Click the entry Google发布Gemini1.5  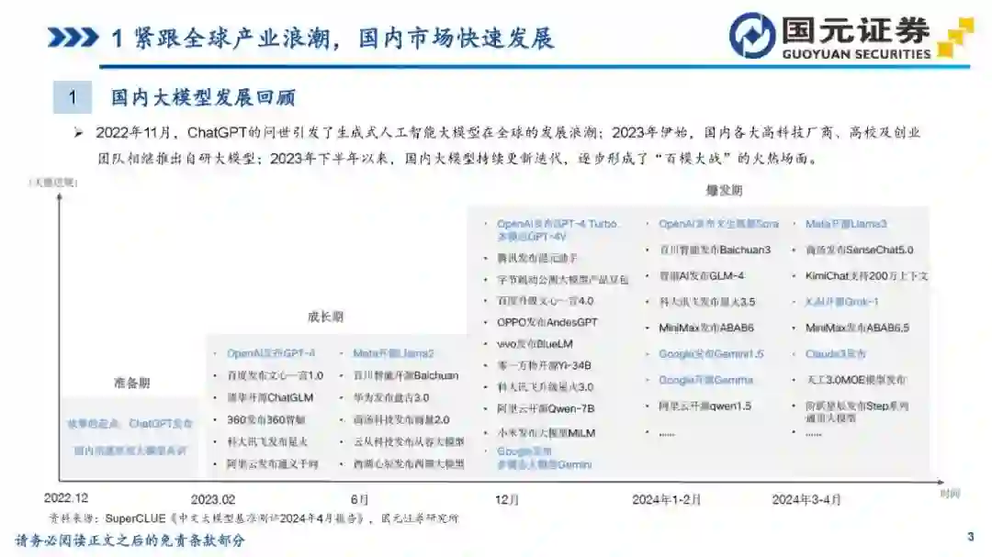point(711,354)
